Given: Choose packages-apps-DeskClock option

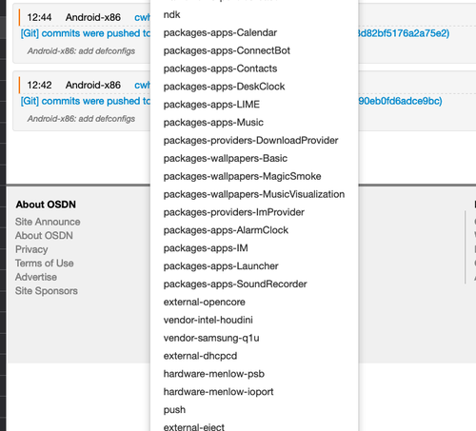Looking at the screenshot, I should pyautogui.click(x=254, y=87).
